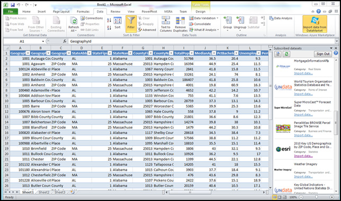The height and width of the screenshot is (201, 341).
Task: Click Import data link for World Tourism dataset
Action: click(303, 94)
